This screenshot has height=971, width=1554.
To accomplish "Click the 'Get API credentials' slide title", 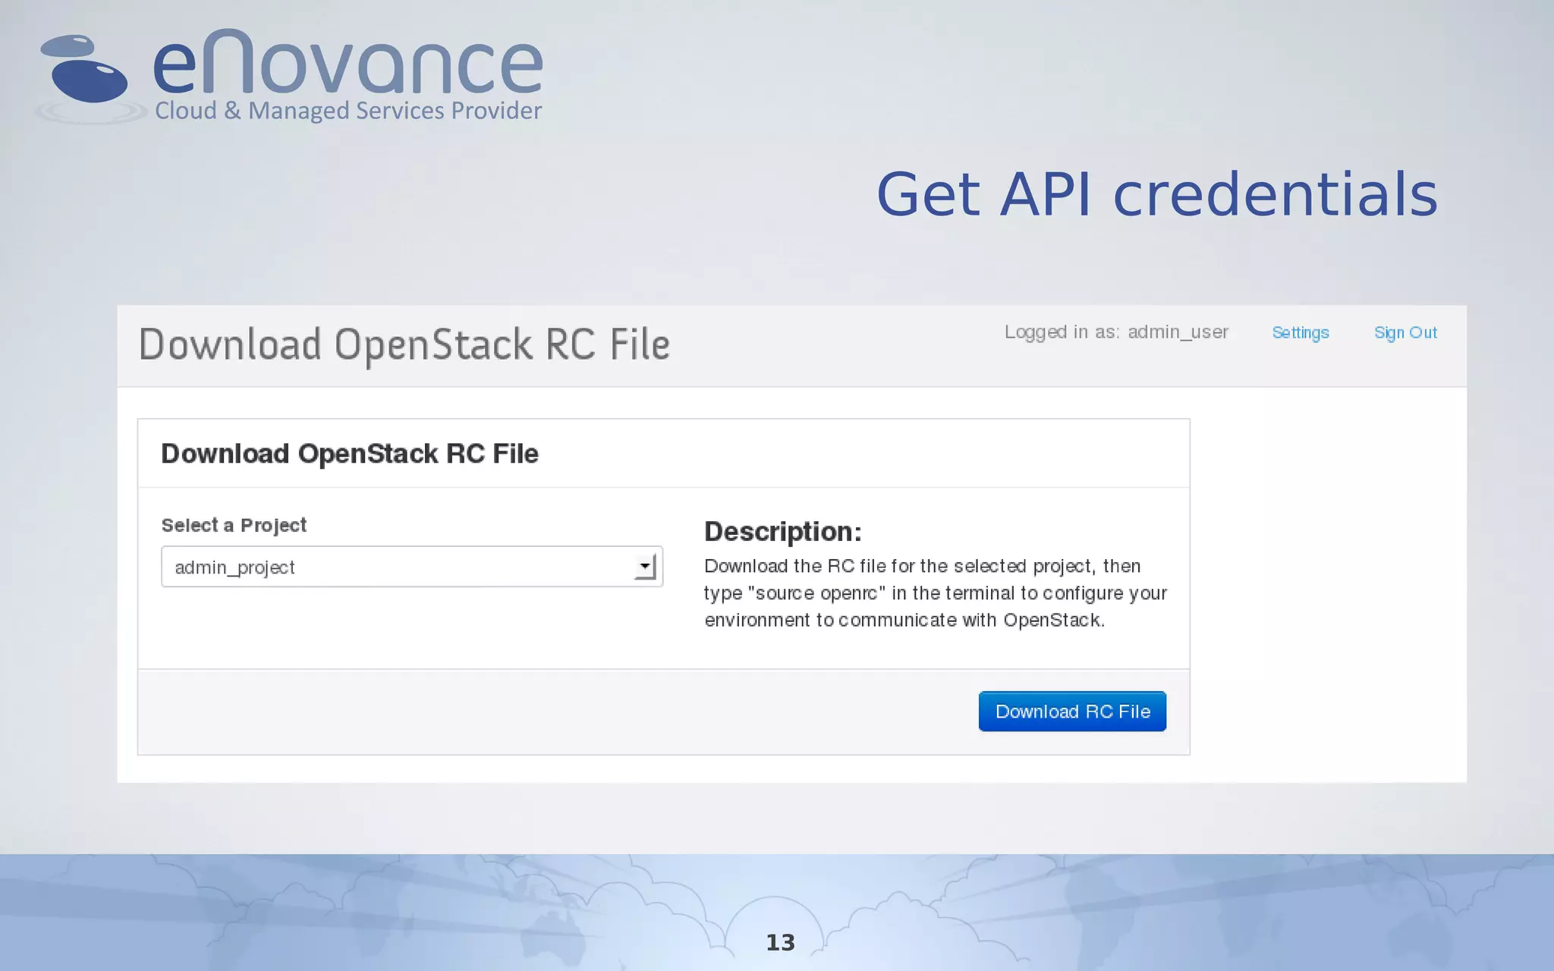I will coord(1157,194).
